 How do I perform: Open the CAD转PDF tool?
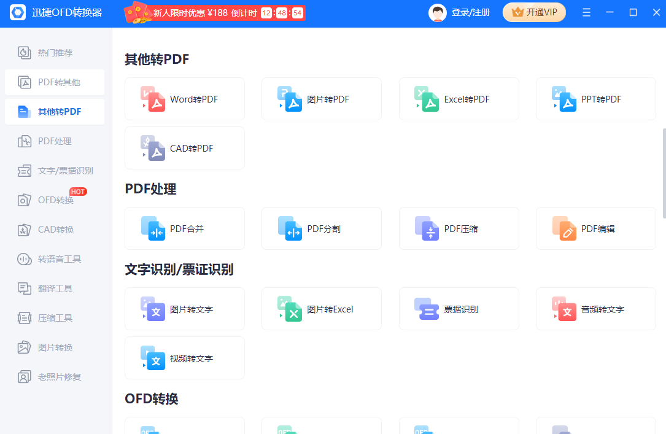pos(184,148)
